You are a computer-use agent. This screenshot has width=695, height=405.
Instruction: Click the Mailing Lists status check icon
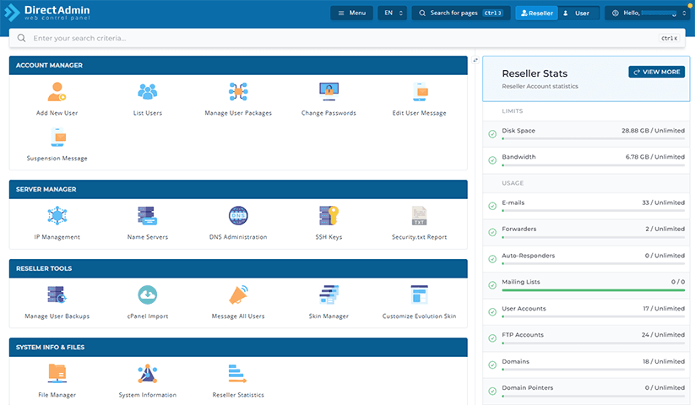coord(492,285)
